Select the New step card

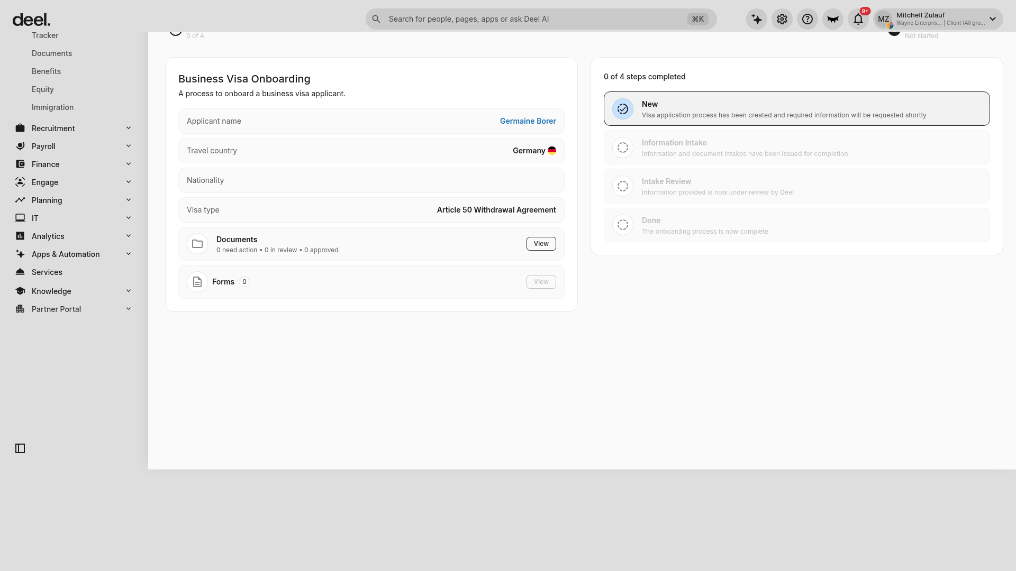[x=797, y=109]
